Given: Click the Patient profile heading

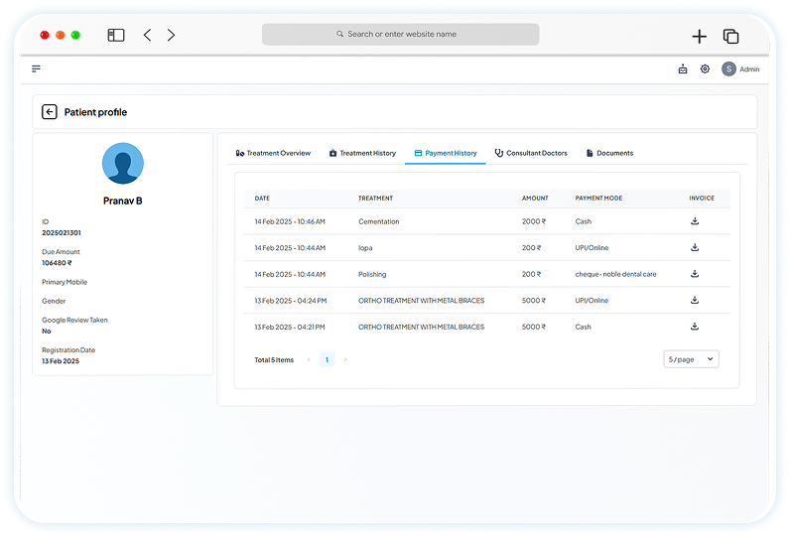Looking at the screenshot, I should (x=95, y=112).
